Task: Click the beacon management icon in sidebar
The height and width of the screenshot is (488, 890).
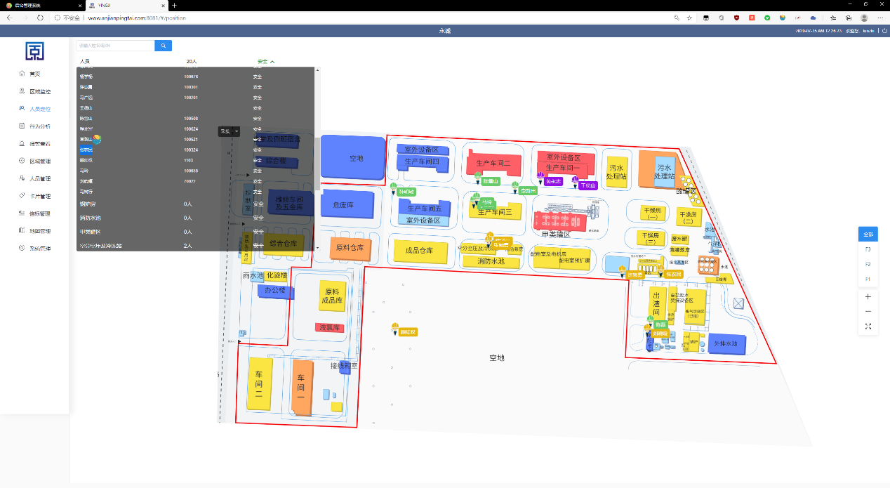Action: (x=22, y=213)
